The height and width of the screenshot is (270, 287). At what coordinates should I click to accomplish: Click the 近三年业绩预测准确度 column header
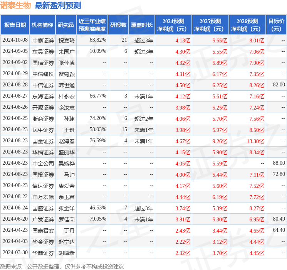coord(92,25)
